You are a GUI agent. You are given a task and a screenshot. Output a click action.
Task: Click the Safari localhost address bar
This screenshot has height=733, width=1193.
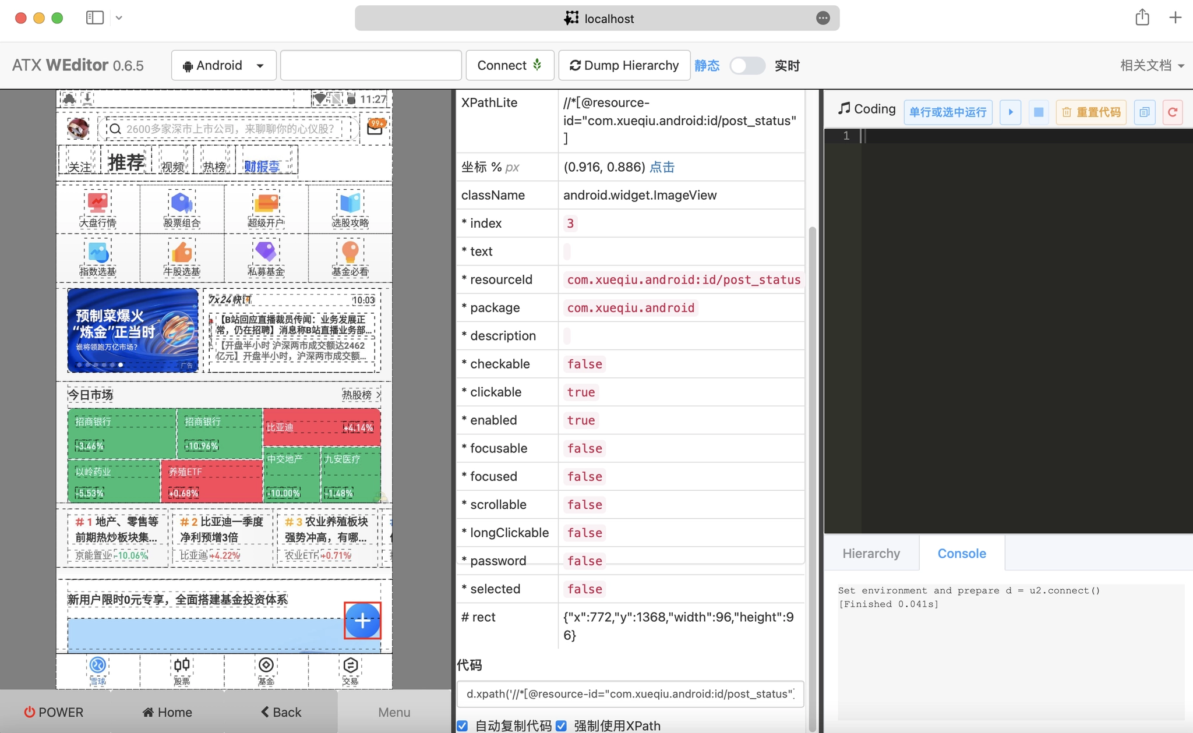597,18
